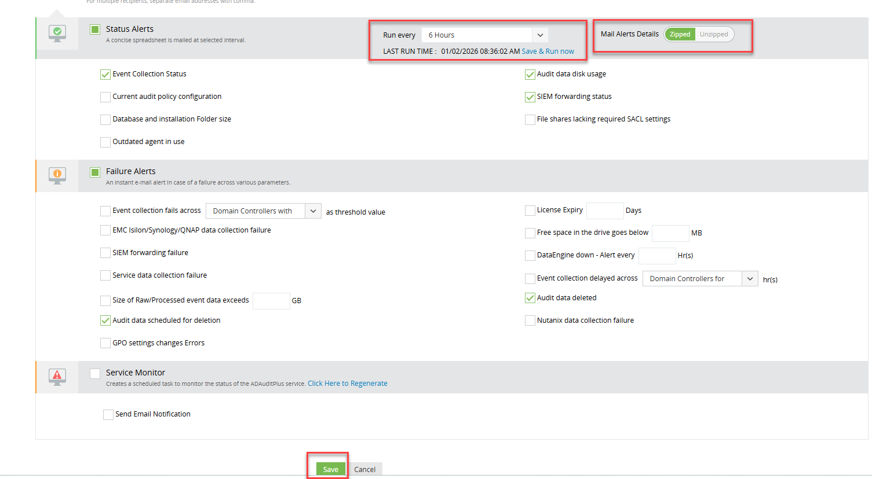Toggle the Failure Alerts section checkbox

95,172
